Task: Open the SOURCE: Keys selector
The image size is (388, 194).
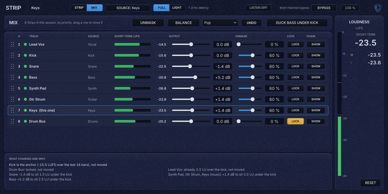Action: point(128,8)
